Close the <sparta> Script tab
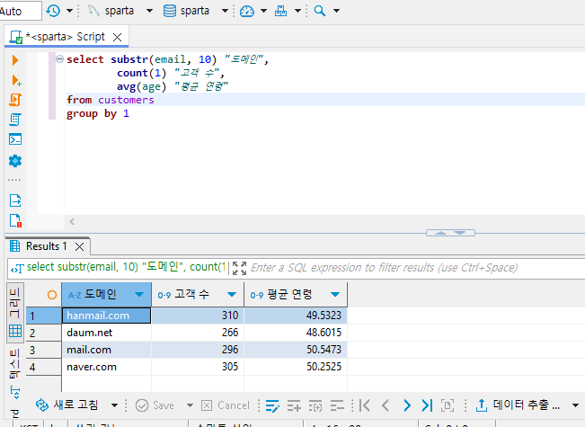Image resolution: width=585 pixels, height=427 pixels. [x=117, y=37]
